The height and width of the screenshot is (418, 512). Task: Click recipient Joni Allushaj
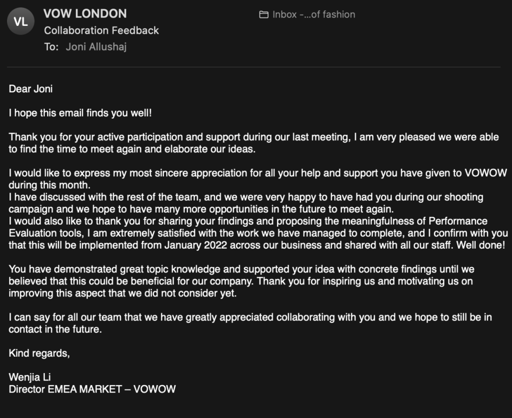tap(96, 46)
